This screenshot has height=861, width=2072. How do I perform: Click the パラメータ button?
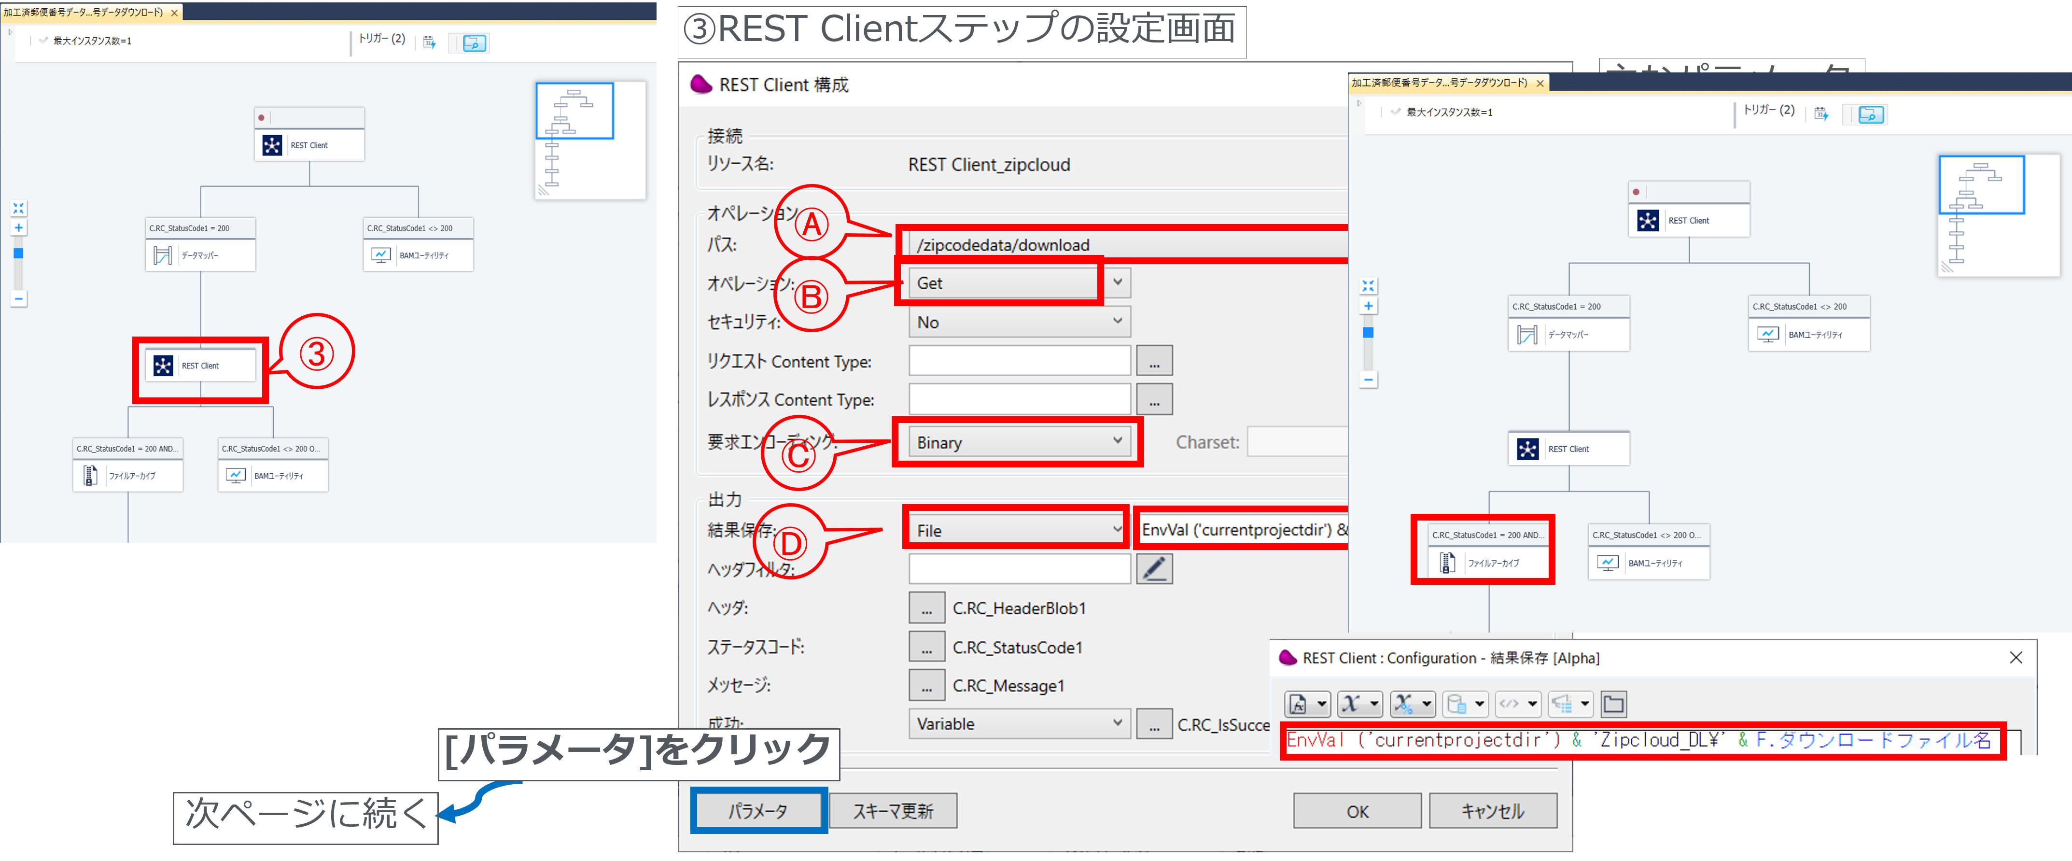point(758,810)
